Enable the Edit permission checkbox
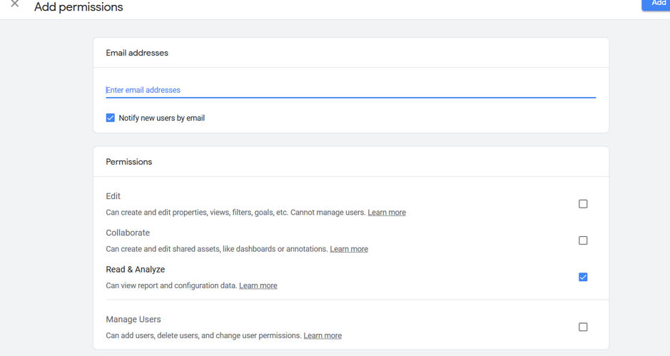Viewport: 670px width, 356px height. pos(583,204)
